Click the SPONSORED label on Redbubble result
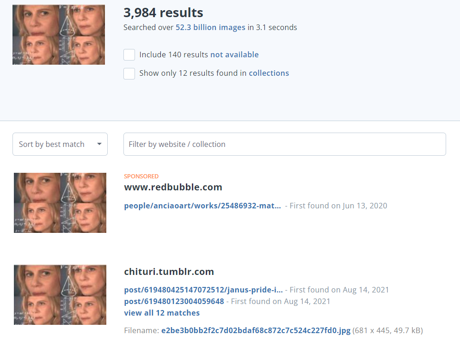This screenshot has width=460, height=353. [141, 176]
